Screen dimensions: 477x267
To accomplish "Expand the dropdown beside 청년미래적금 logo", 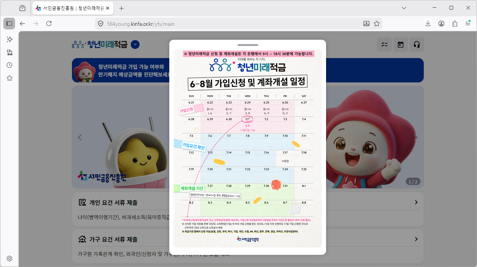I will (x=135, y=44).
